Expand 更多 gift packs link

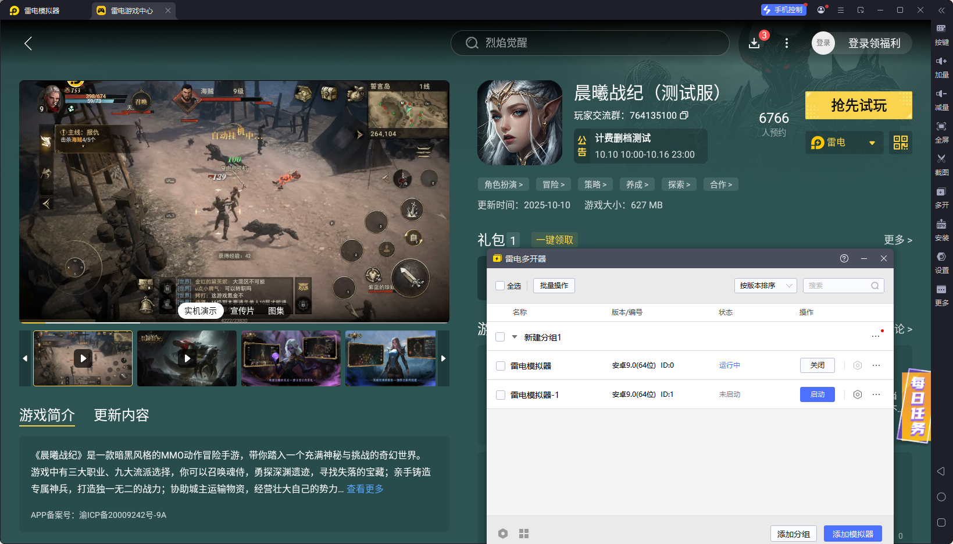898,240
